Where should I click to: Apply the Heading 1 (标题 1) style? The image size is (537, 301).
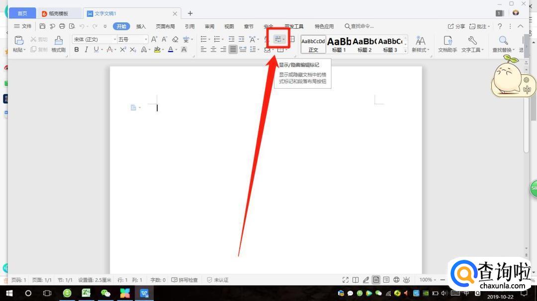[339, 44]
